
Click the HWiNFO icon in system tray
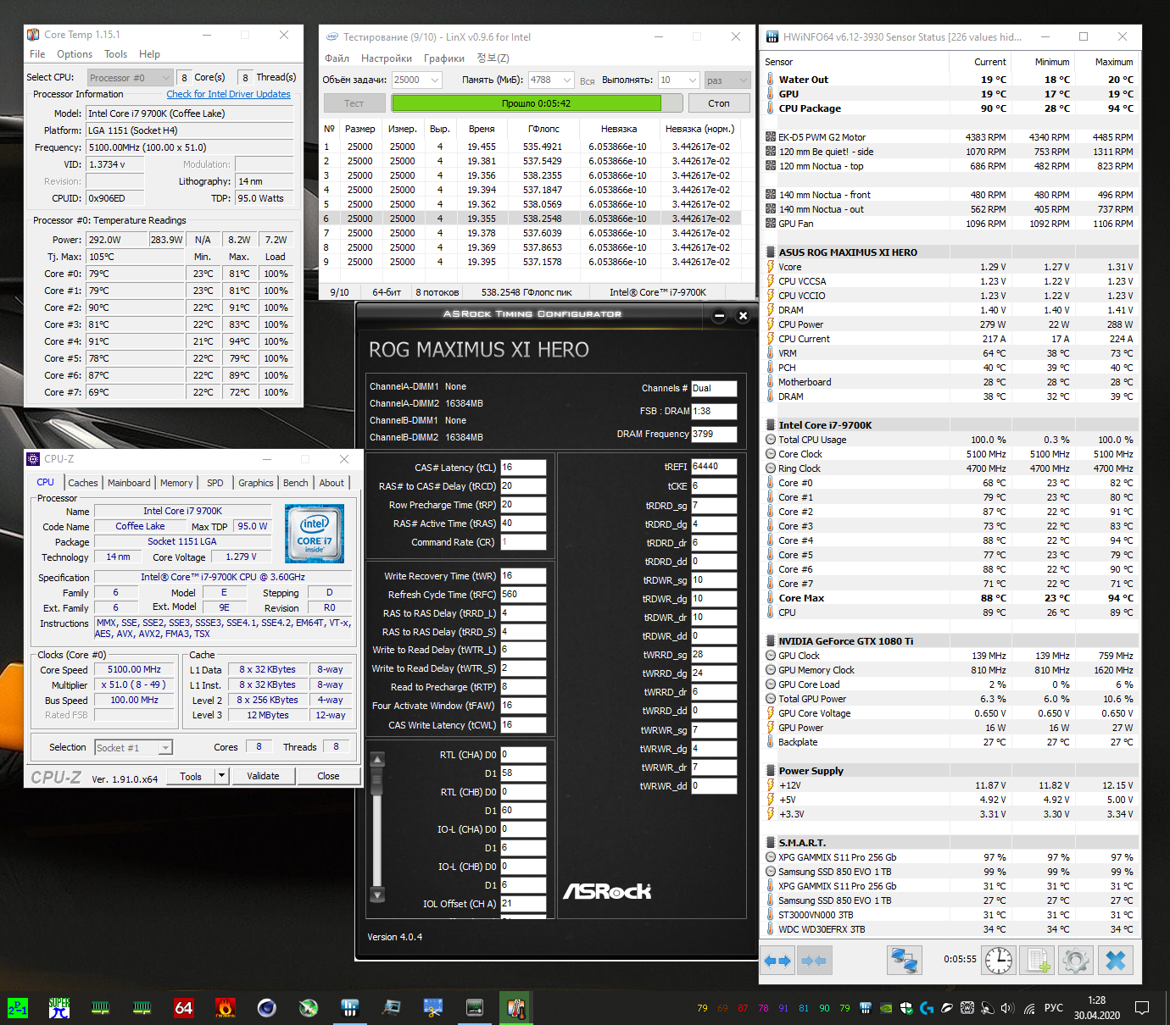(x=866, y=1008)
